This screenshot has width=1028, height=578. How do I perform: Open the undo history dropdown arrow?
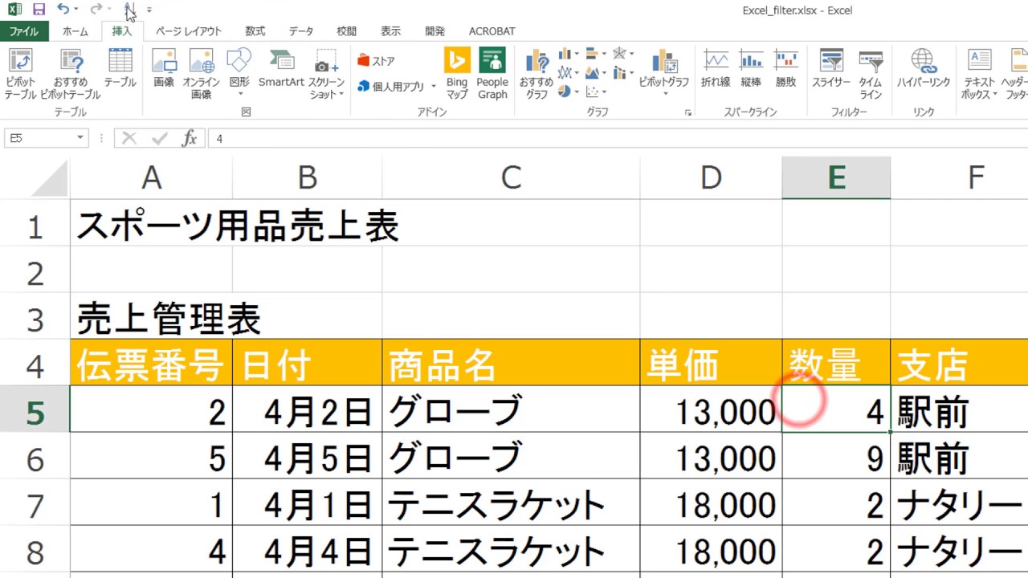(x=76, y=10)
